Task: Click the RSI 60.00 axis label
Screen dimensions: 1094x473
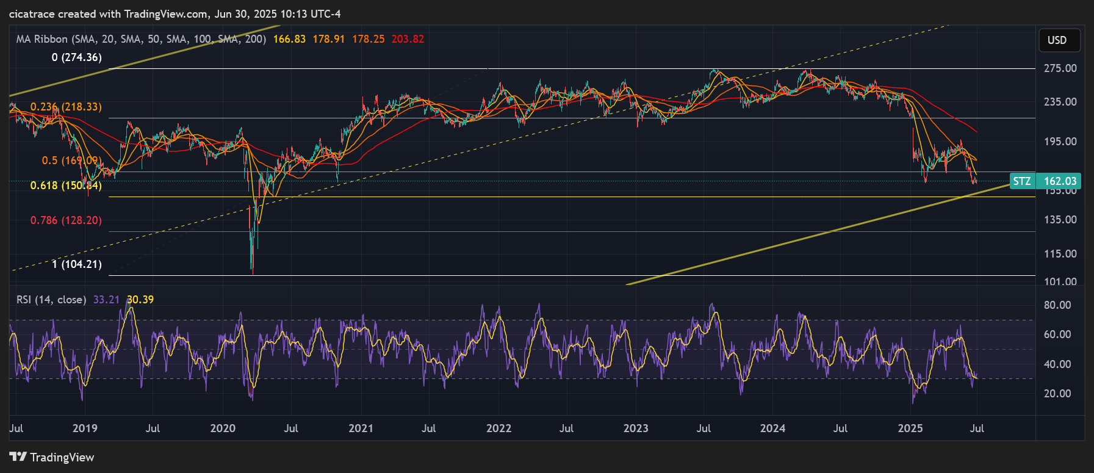Action: [1057, 334]
